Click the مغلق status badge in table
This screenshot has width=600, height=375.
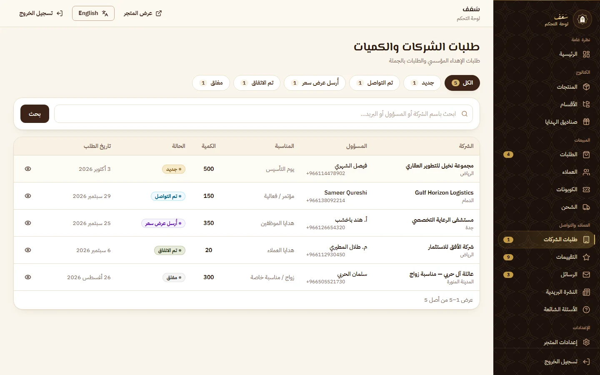174,277
